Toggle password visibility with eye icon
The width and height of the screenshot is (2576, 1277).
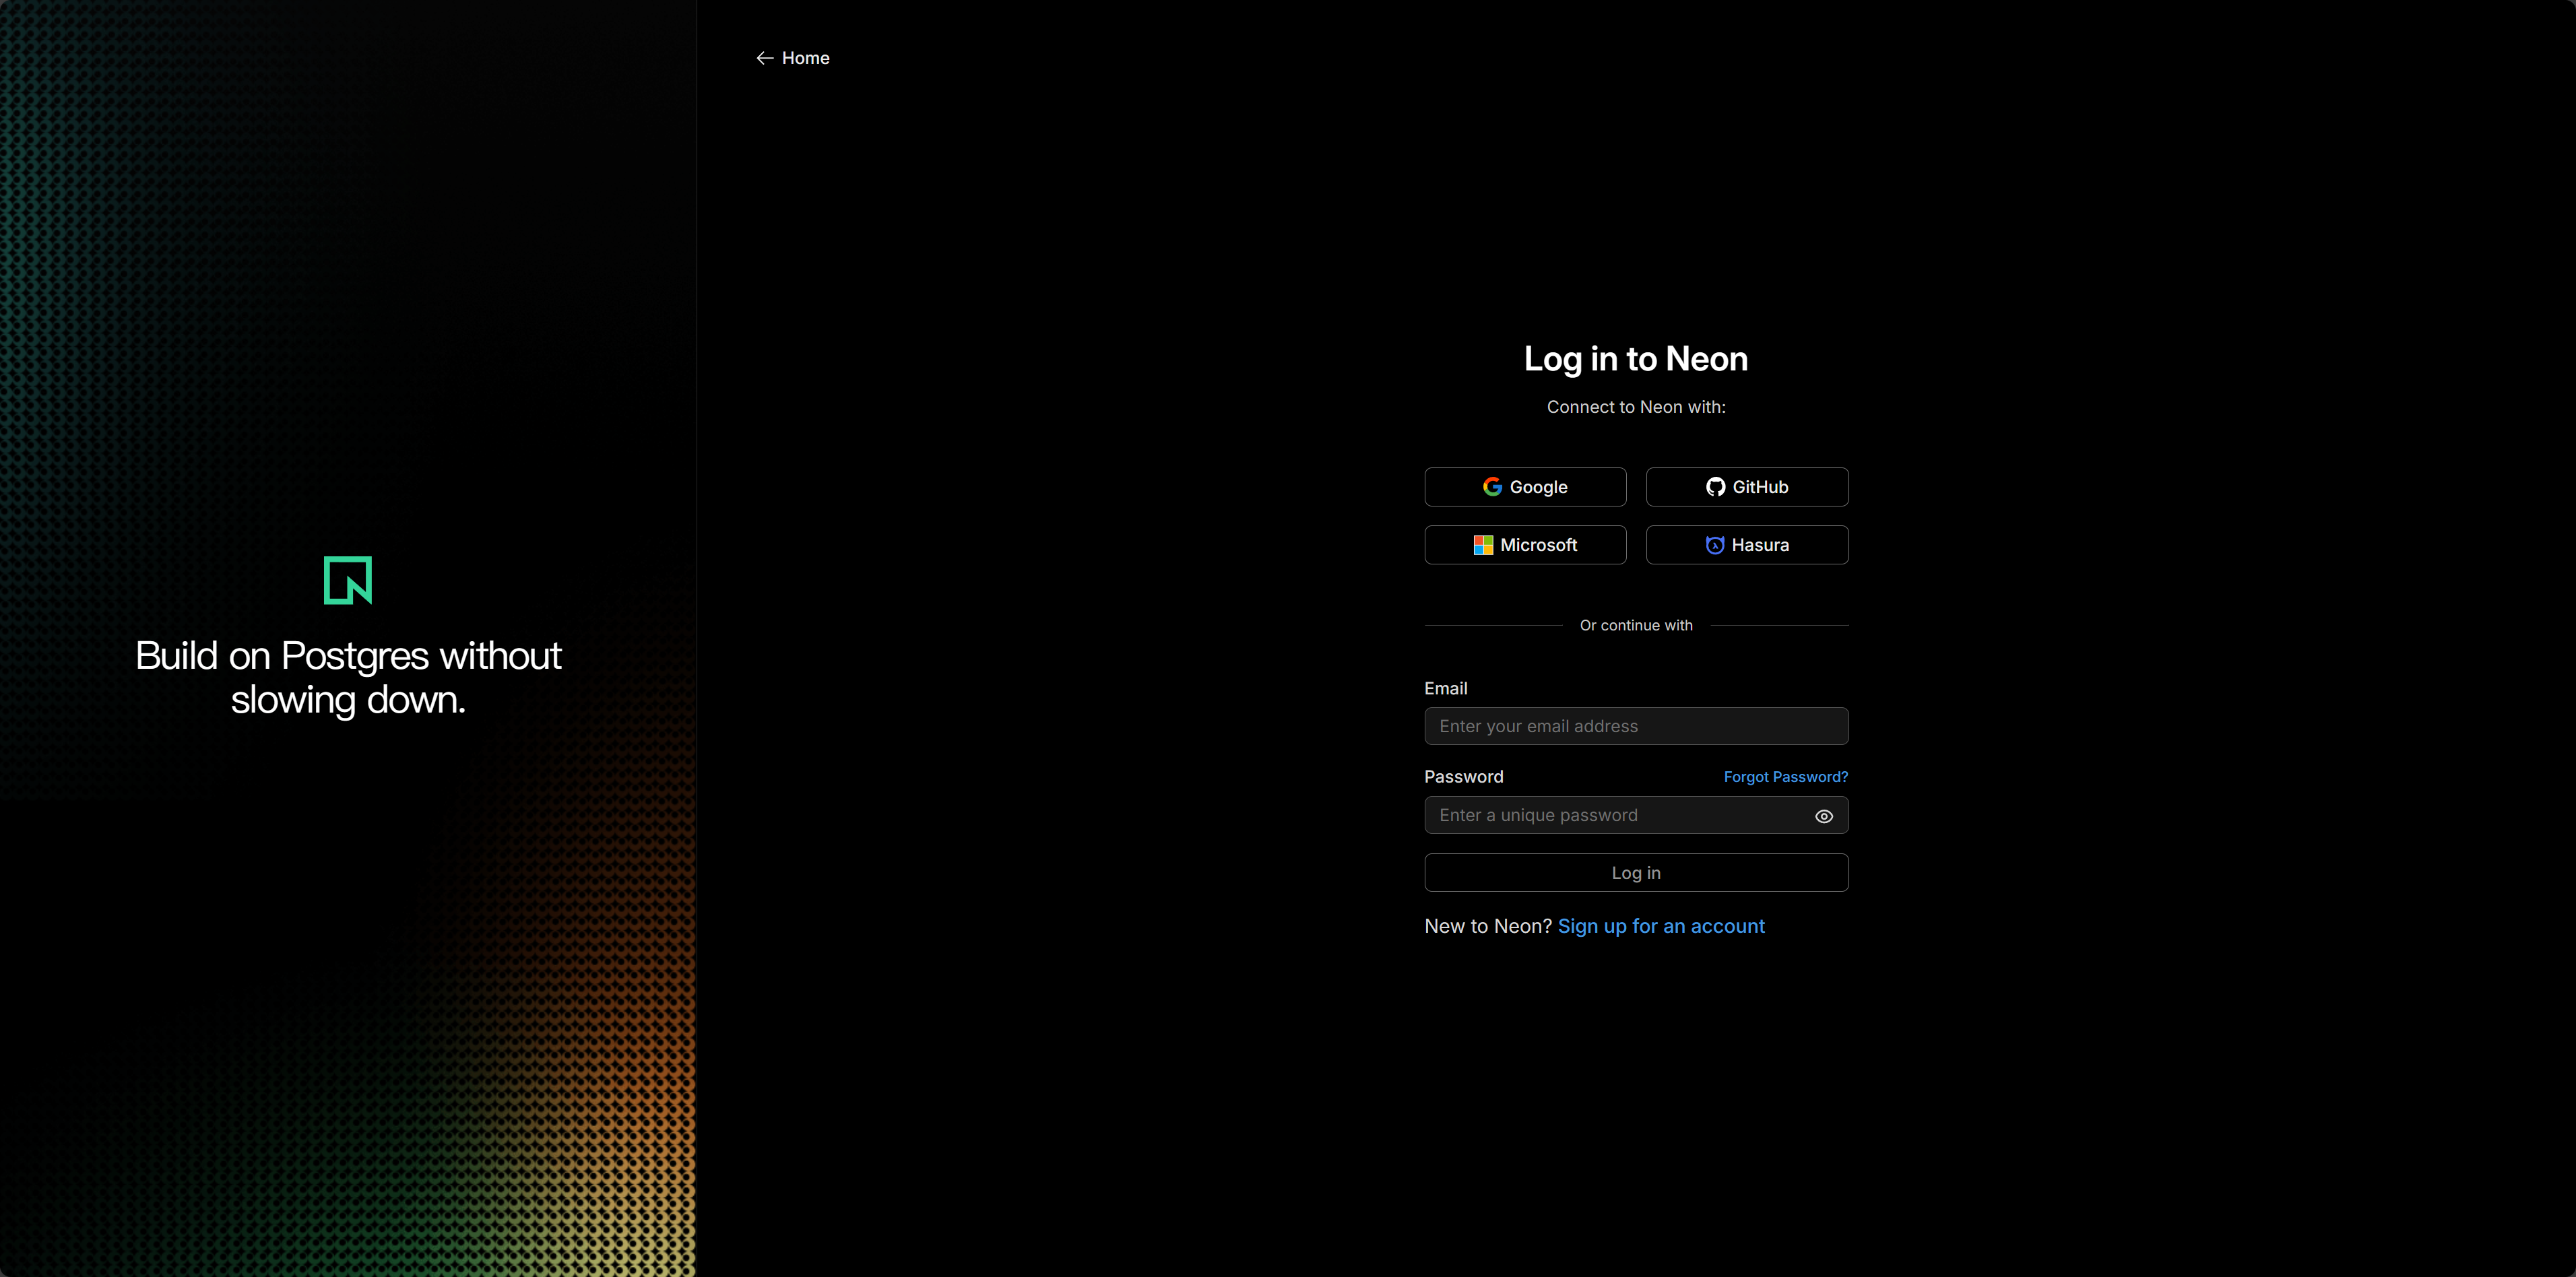tap(1824, 816)
